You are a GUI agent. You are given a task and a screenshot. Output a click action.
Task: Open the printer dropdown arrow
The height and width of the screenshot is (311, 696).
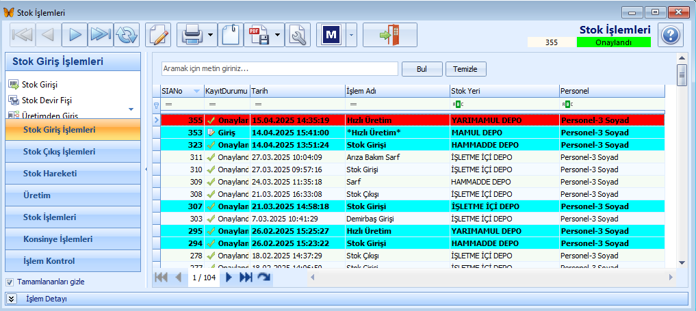[x=210, y=35]
